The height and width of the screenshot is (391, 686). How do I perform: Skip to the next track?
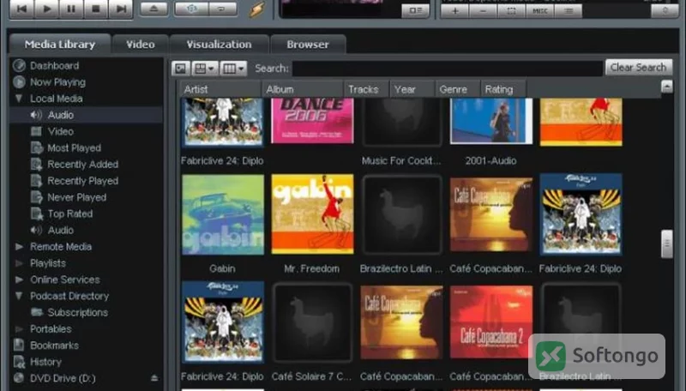pos(121,9)
